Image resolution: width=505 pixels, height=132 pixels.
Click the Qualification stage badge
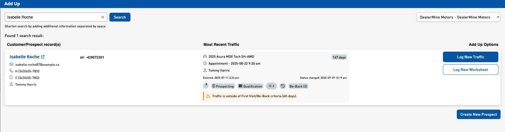coord(250,86)
